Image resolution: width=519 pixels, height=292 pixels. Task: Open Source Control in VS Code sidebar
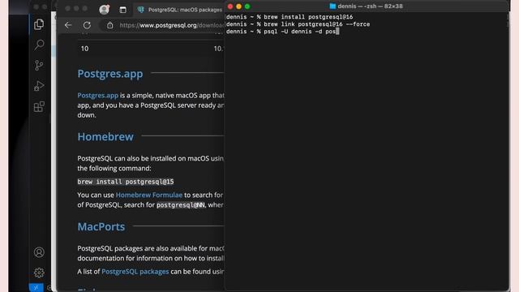pos(39,65)
